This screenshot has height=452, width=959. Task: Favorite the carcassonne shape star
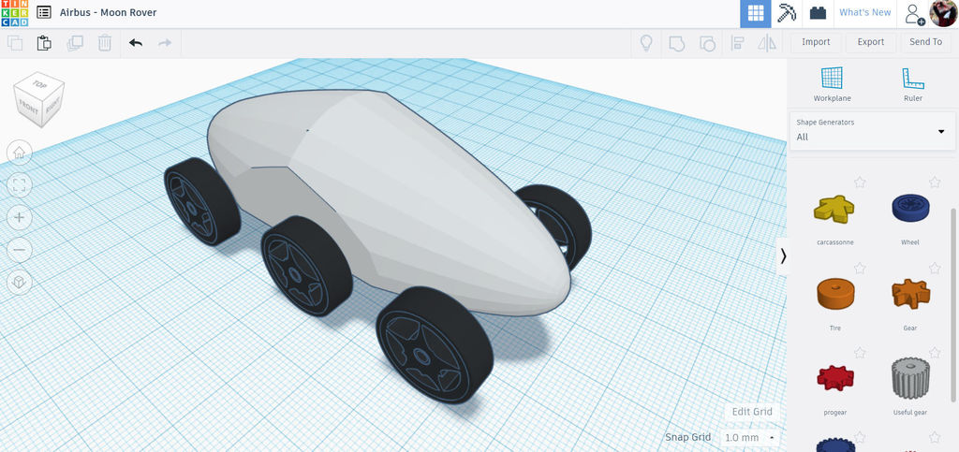click(860, 182)
